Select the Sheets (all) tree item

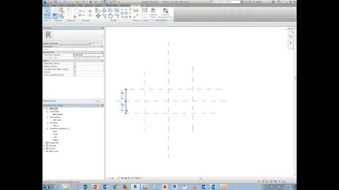(54, 143)
